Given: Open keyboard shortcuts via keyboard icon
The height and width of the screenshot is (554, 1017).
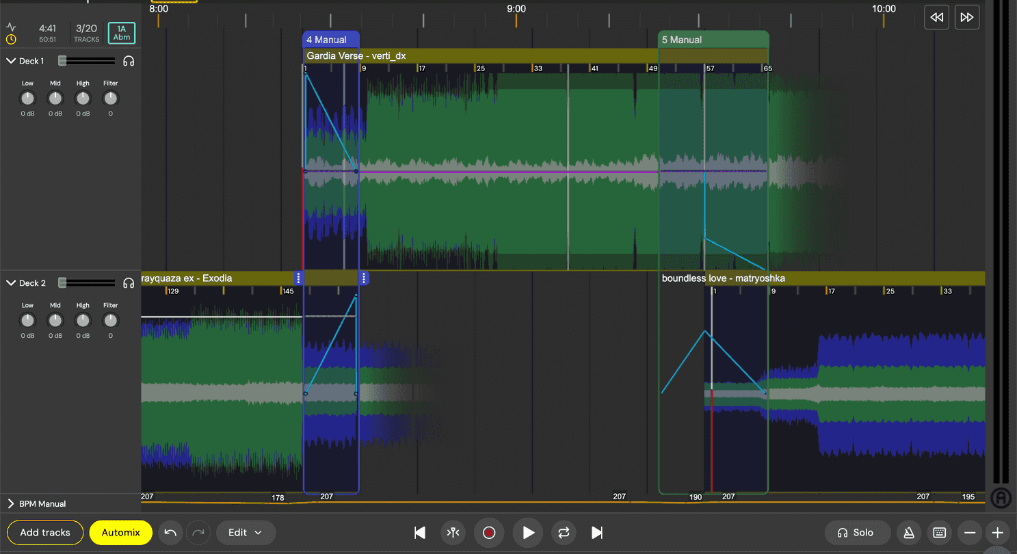Looking at the screenshot, I should [x=939, y=533].
